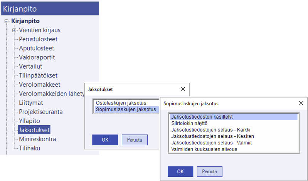Image resolution: width=308 pixels, height=181 pixels.
Task: Expand the Vientien kirjaus tree node
Action: [14, 30]
